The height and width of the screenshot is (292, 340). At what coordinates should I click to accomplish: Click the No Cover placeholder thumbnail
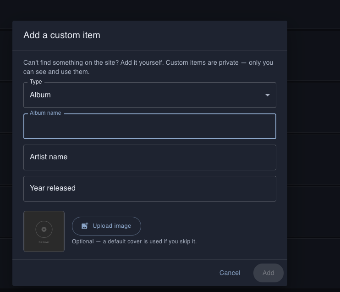point(44,231)
